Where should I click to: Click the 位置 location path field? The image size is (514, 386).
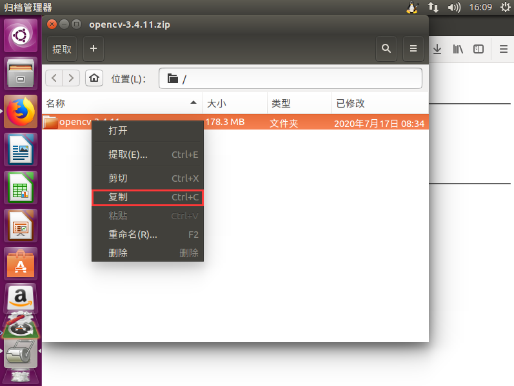click(x=290, y=79)
